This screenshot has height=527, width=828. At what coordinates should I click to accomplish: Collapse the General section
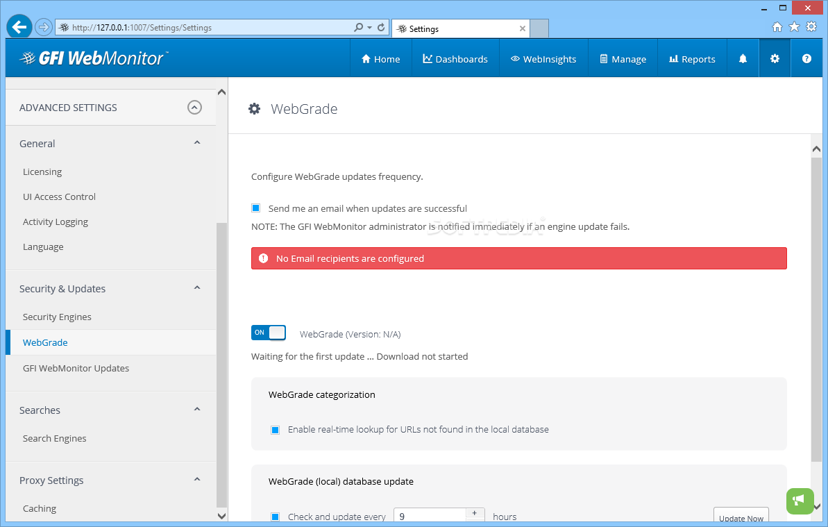tap(197, 143)
